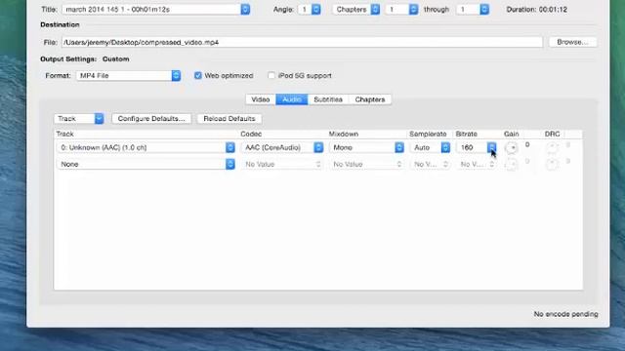Open the '0: Unknown (AAC)' track dropdown
Viewport: 625px width, 351px height.
pos(146,147)
